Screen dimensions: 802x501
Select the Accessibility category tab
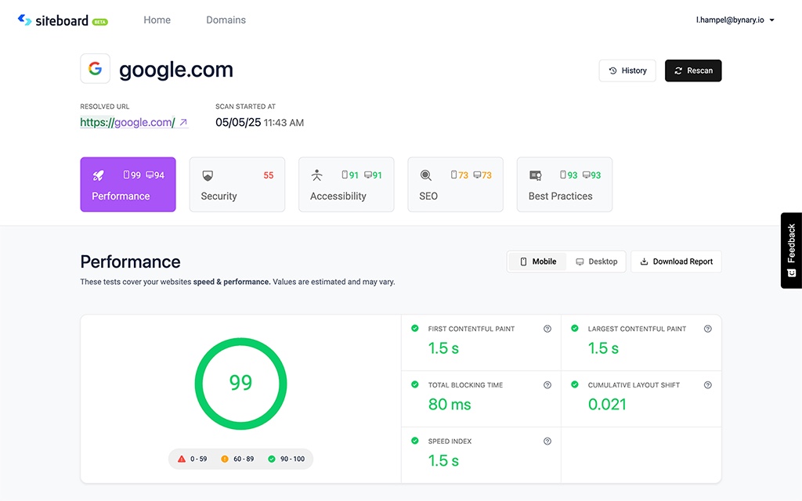(346, 185)
